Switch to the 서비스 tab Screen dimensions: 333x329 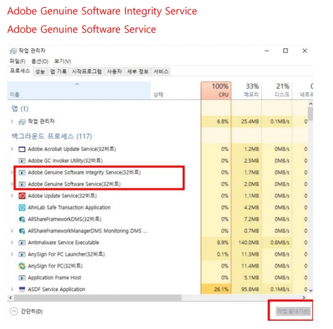(x=161, y=71)
